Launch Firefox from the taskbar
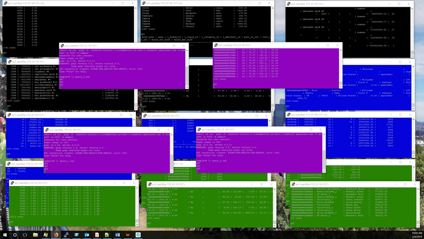This screenshot has width=424, height=239. point(56,235)
